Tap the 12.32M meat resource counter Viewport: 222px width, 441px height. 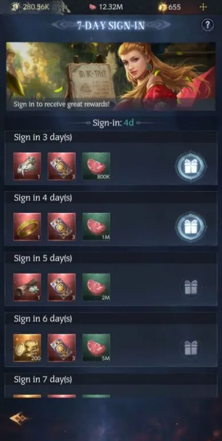(x=106, y=7)
